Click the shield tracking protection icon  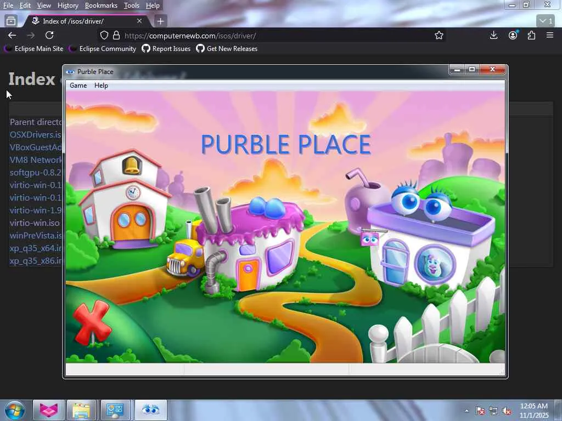104,36
